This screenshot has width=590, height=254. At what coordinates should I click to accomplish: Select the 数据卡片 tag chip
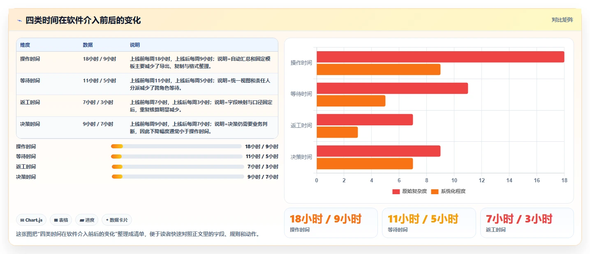pyautogui.click(x=117, y=220)
